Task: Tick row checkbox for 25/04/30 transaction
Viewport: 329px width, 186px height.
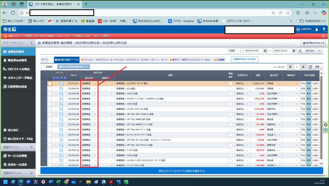Action: click(50, 88)
